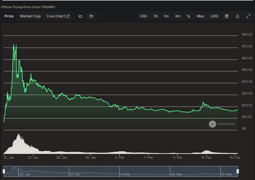Image resolution: width=255 pixels, height=180 pixels.
Task: Switch to line chart view icon
Action: (81, 16)
